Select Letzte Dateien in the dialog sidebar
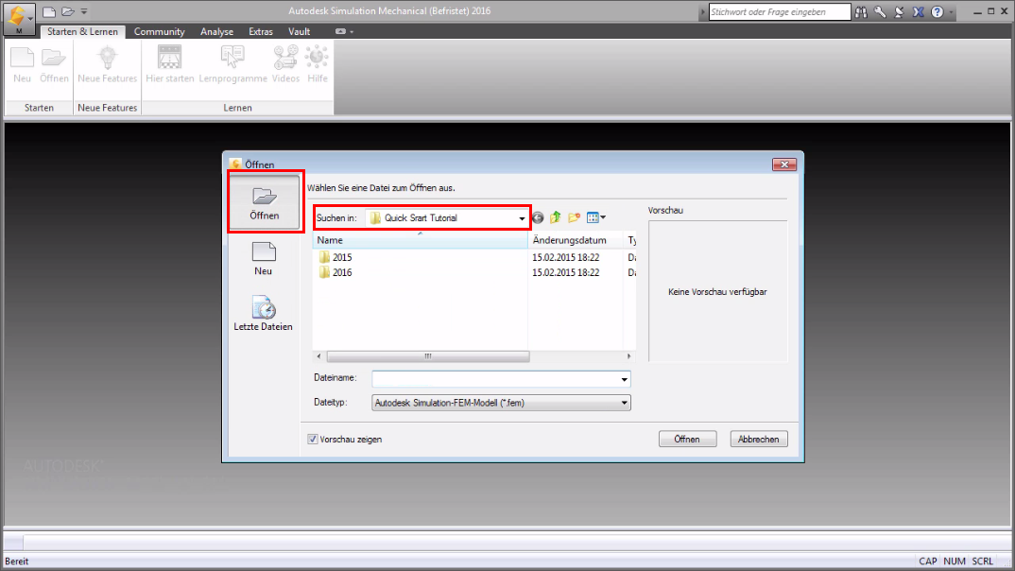 (x=263, y=313)
